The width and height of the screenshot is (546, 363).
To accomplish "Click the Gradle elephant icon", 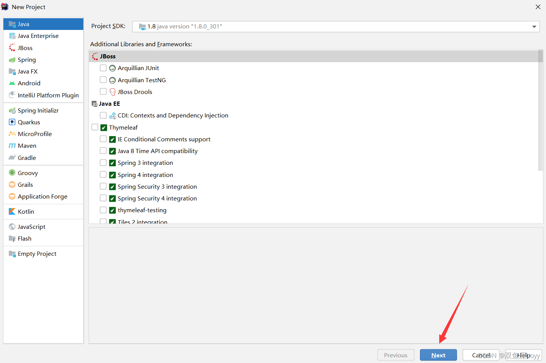I will point(12,158).
